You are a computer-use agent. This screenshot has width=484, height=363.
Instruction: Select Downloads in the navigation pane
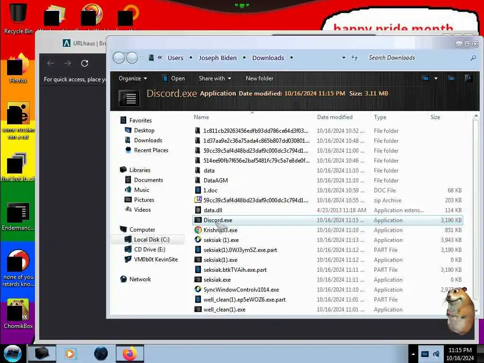pos(148,140)
